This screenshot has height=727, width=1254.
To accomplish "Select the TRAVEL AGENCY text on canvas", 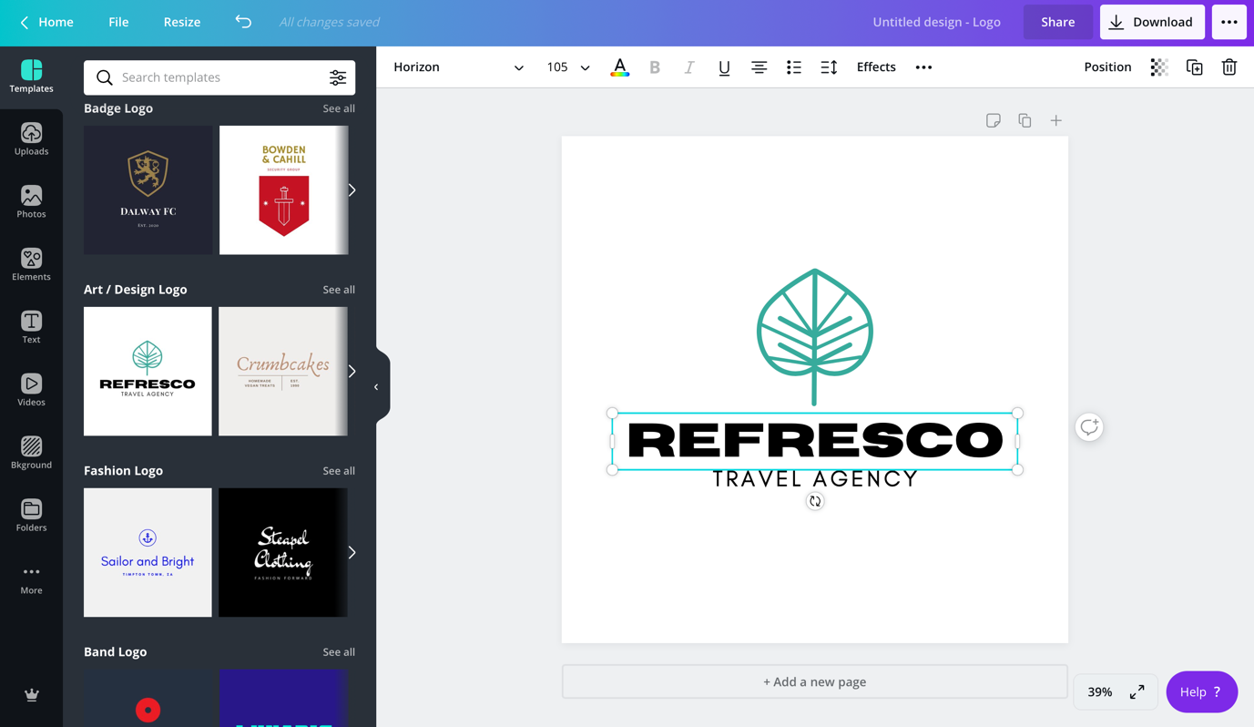I will (x=815, y=479).
